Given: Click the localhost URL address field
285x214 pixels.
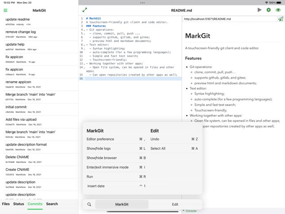Looking at the screenshot, I should coord(230,19).
